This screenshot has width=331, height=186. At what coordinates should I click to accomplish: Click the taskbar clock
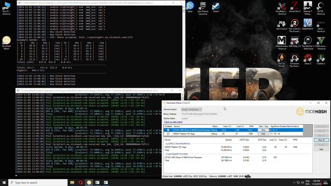pyautogui.click(x=316, y=182)
